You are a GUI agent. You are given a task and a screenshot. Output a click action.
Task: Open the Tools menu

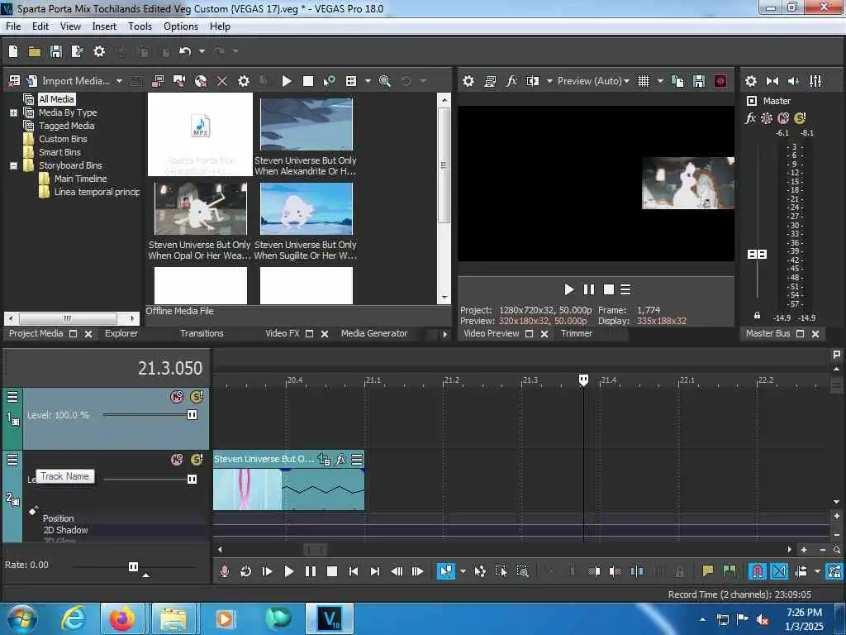click(140, 26)
